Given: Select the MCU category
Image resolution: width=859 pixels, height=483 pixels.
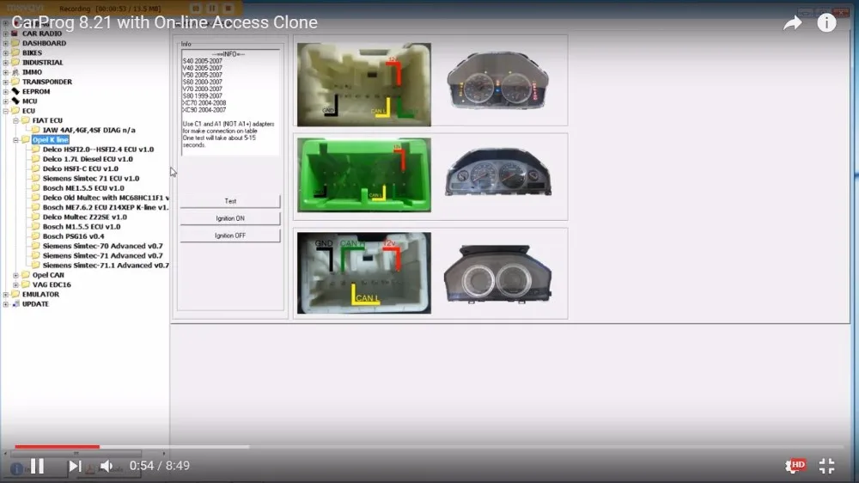Looking at the screenshot, I should [29, 101].
